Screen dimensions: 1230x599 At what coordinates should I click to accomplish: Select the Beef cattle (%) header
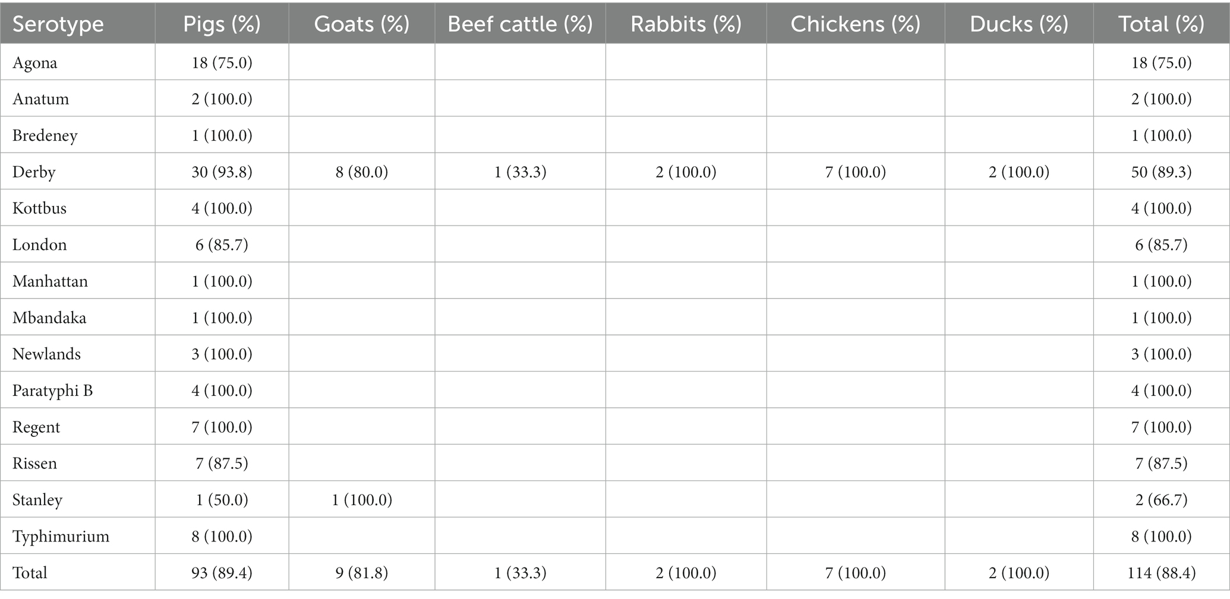520,24
